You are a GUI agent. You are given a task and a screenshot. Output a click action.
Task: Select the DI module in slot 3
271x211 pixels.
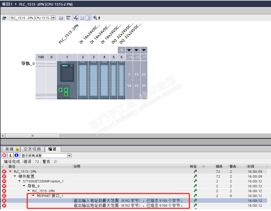pyautogui.click(x=94, y=80)
